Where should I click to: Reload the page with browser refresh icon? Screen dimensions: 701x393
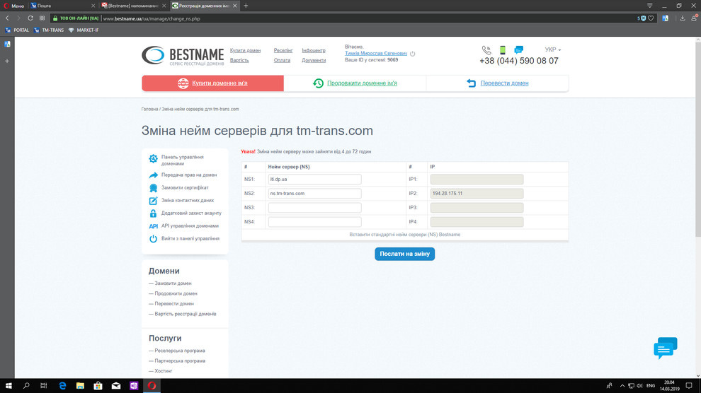click(x=30, y=18)
